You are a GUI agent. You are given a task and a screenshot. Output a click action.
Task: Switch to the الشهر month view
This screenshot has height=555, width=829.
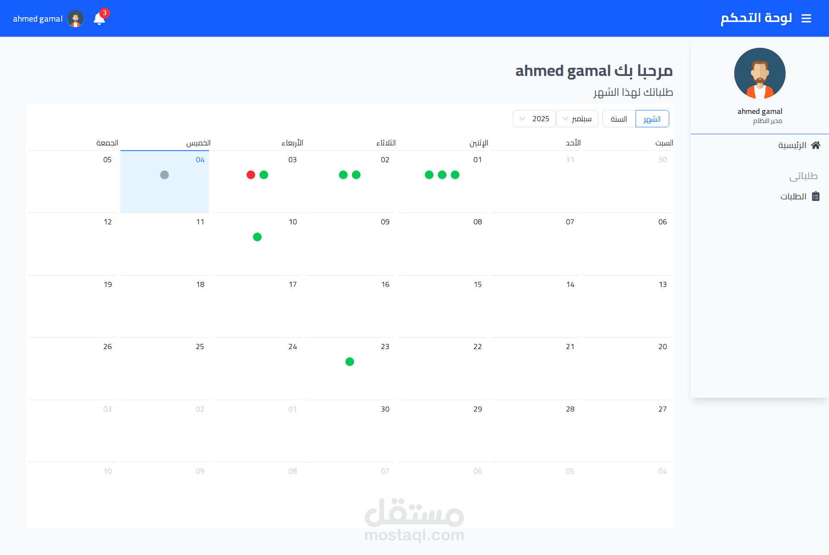coord(652,119)
